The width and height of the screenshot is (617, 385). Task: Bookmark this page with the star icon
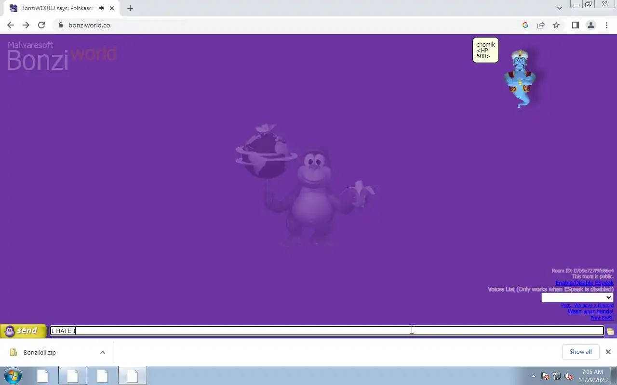coord(556,25)
